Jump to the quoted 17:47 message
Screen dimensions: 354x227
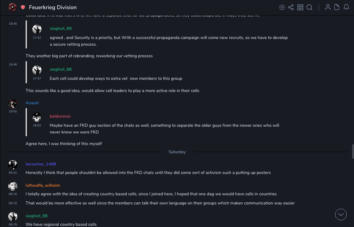tap(116, 79)
